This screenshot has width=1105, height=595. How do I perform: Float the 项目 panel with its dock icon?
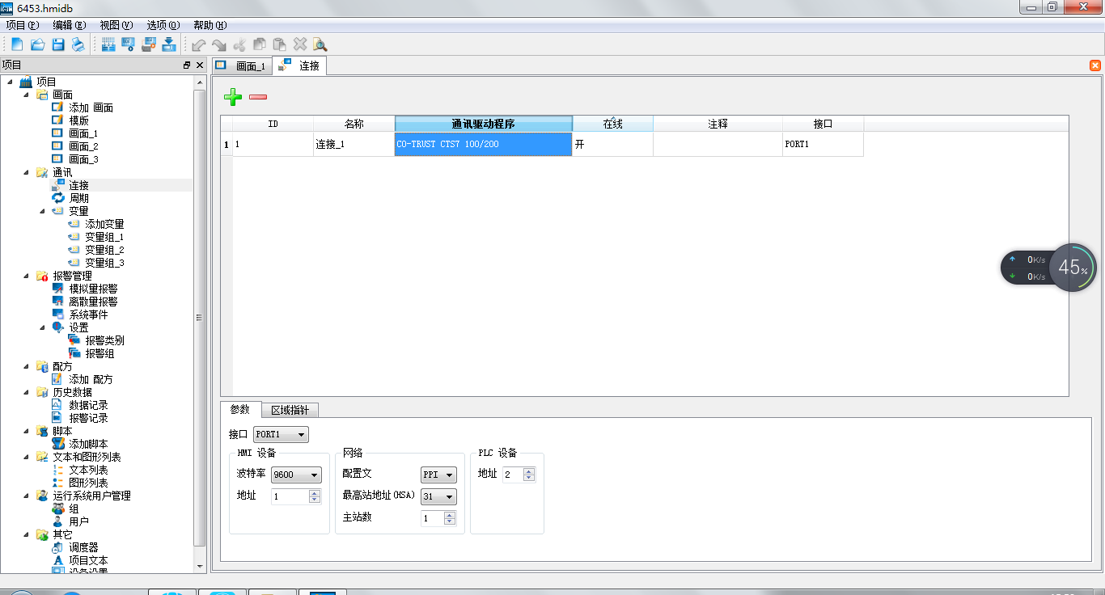coord(187,65)
